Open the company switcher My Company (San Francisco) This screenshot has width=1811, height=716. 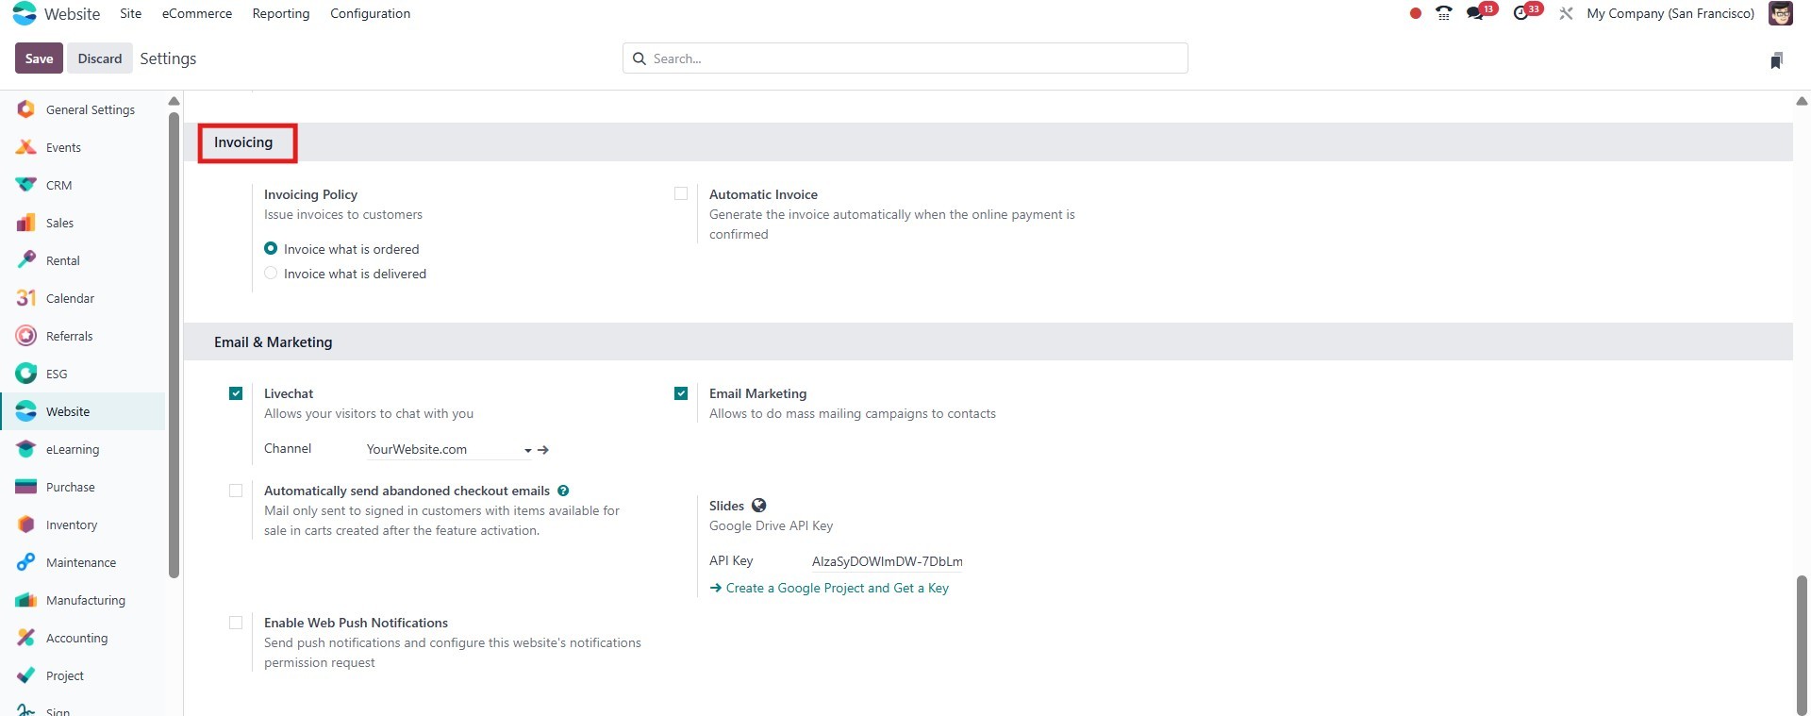(x=1670, y=13)
